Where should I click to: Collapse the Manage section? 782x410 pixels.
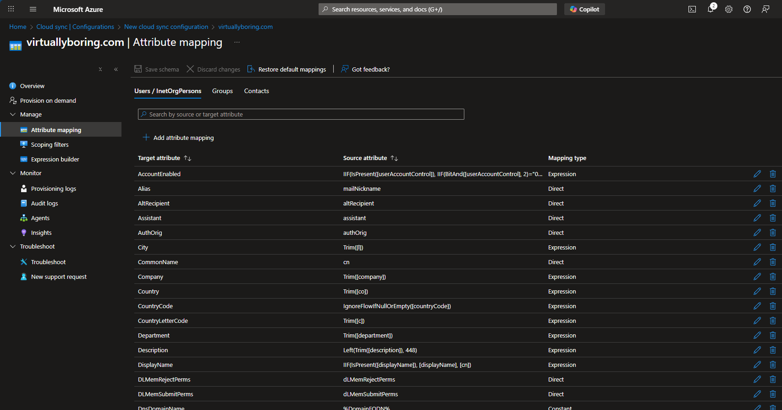click(x=13, y=114)
